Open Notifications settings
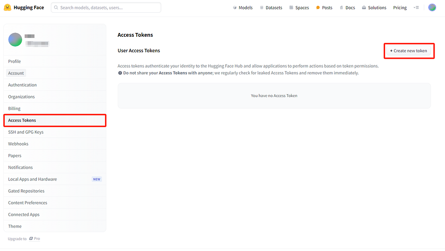The height and width of the screenshot is (251, 445). point(55,167)
